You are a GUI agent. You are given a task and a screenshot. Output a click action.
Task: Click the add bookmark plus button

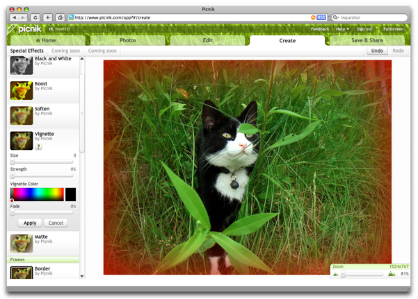(x=47, y=17)
